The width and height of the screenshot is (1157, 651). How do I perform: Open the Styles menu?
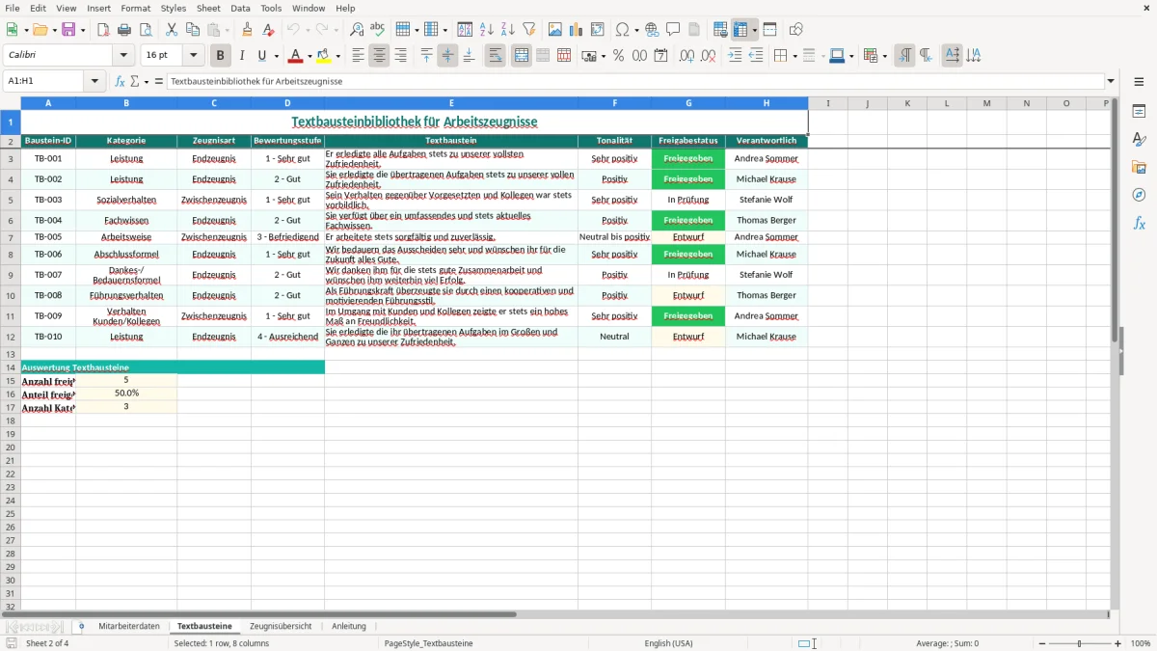click(174, 8)
